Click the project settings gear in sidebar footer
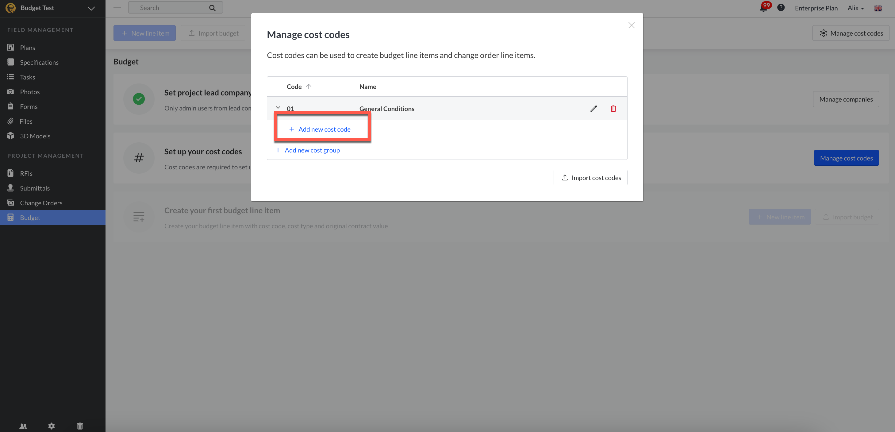Viewport: 895px width, 432px height. click(x=52, y=426)
